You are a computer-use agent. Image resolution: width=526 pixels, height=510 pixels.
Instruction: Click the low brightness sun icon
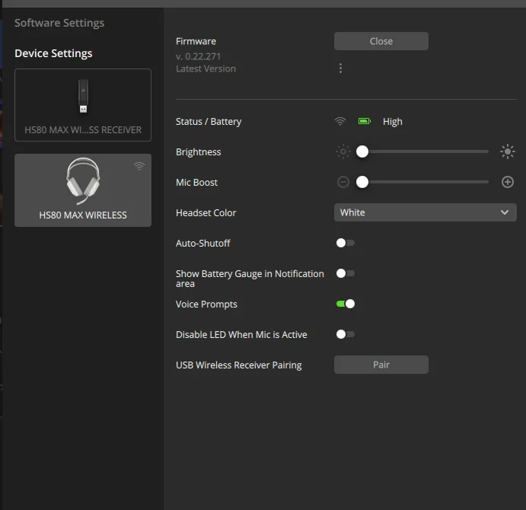(x=343, y=151)
